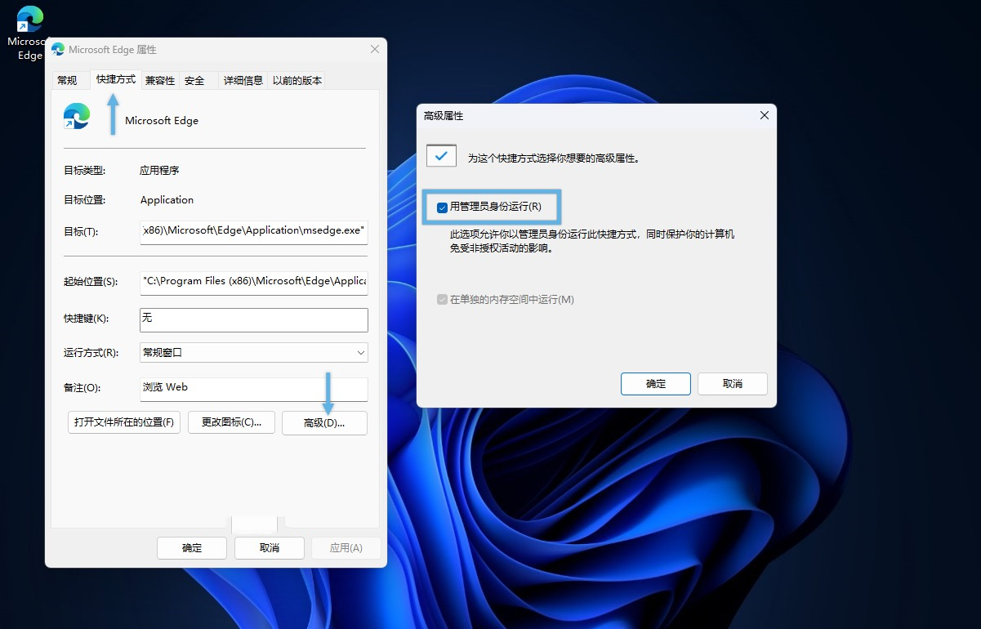Image resolution: width=981 pixels, height=629 pixels.
Task: Click the 高级属性 dialog title
Action: click(x=444, y=116)
